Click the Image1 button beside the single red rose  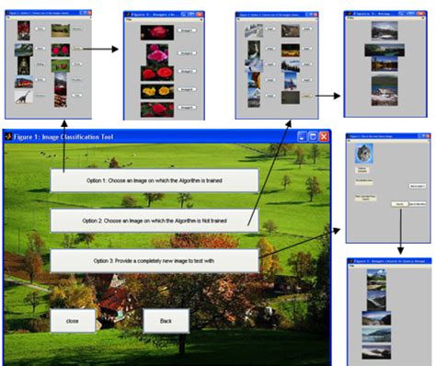[x=187, y=30]
